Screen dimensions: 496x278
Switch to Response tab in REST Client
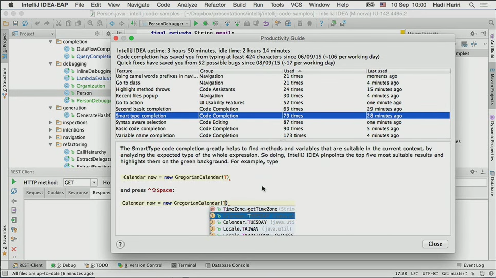(78, 193)
